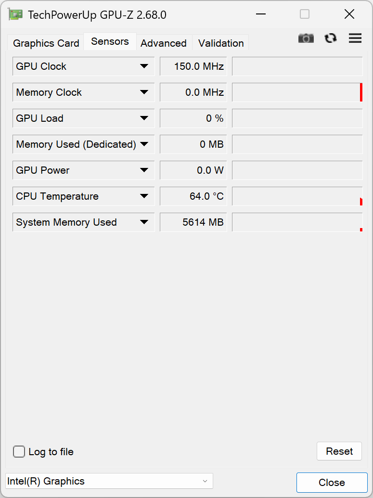Open the Memory Used (Dedicated) dropdown
Screen dimensions: 373x498
click(x=144, y=144)
